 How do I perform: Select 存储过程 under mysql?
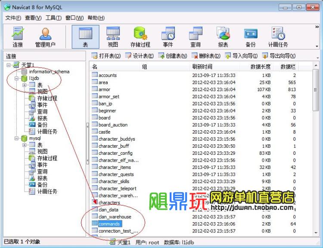coord(47,158)
